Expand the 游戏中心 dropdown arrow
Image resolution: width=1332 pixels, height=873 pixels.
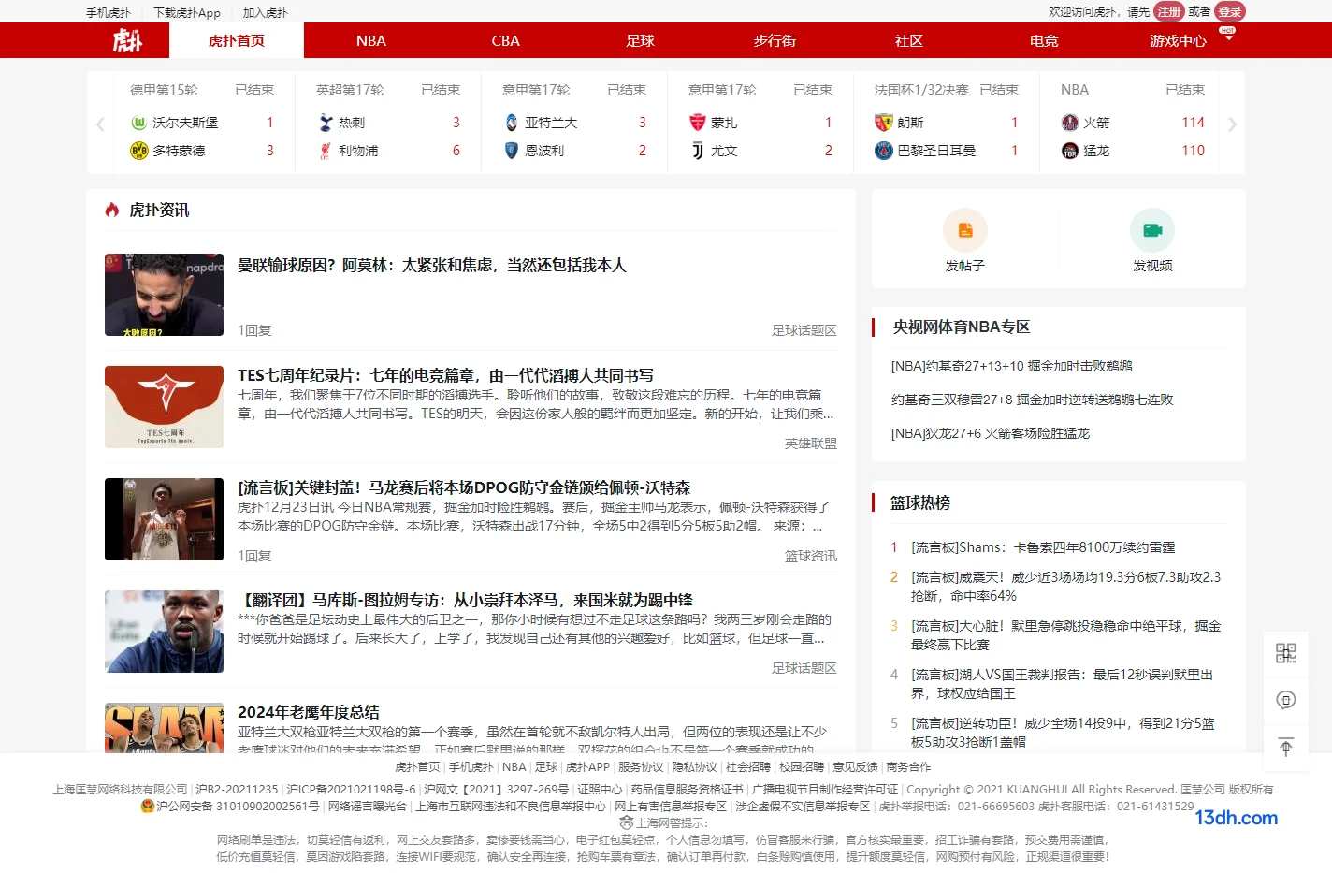[1228, 40]
